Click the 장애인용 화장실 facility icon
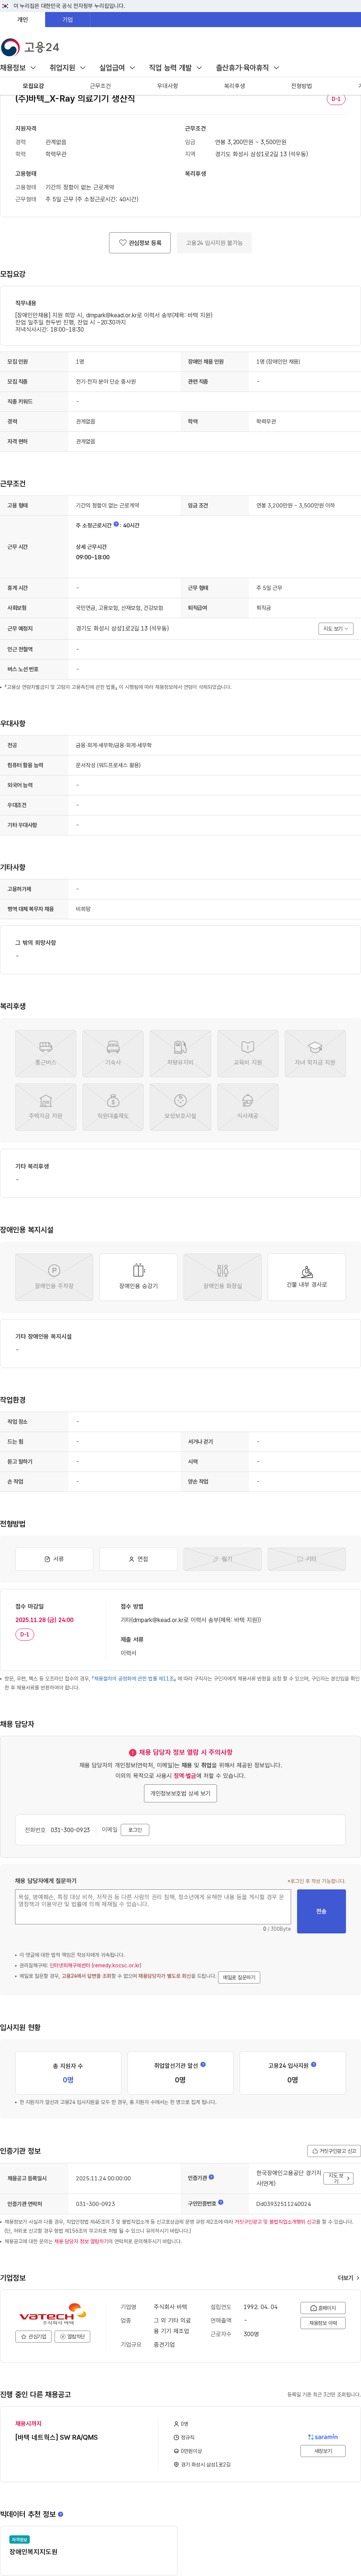The height and width of the screenshot is (2576, 361). [x=222, y=1277]
